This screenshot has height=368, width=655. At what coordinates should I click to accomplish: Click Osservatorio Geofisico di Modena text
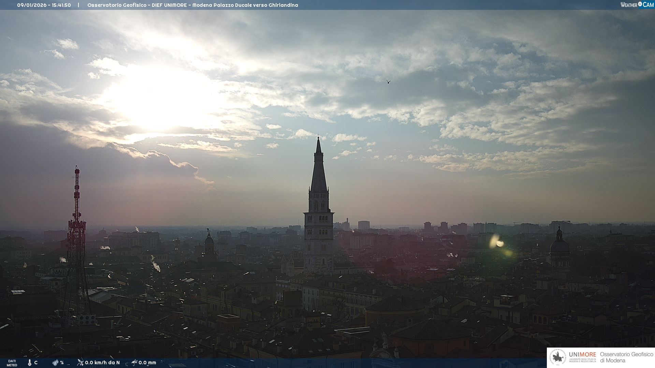[x=626, y=357]
